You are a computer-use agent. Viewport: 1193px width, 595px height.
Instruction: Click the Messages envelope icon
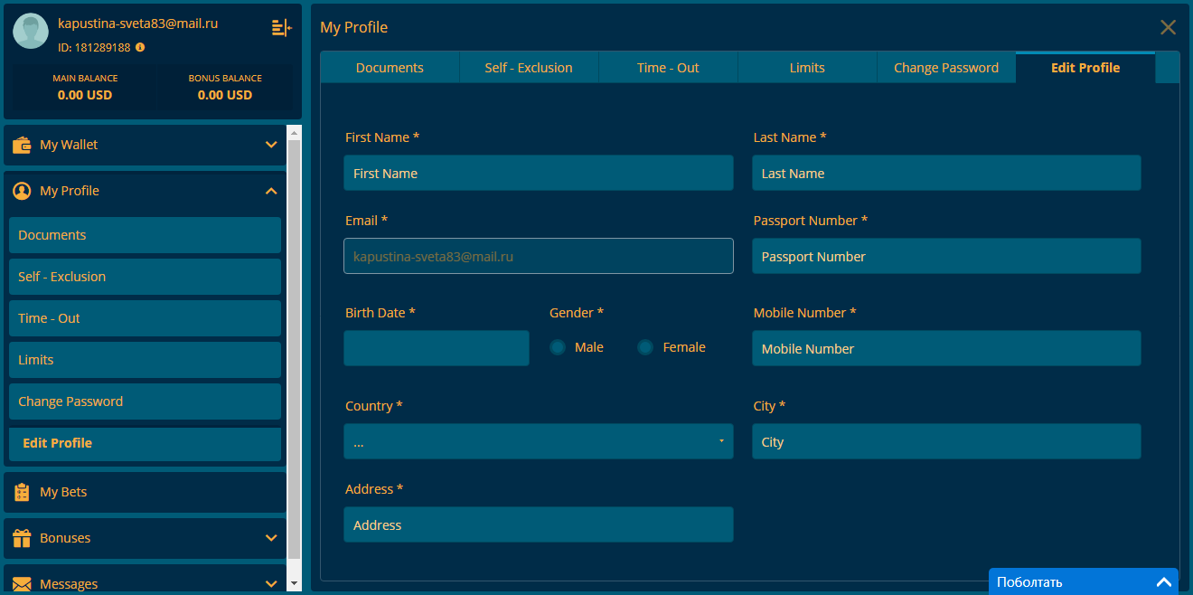coord(22,584)
